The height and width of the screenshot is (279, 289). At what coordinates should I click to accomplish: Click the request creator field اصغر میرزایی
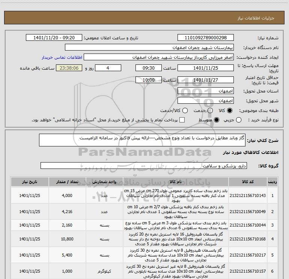pyautogui.click(x=159, y=57)
